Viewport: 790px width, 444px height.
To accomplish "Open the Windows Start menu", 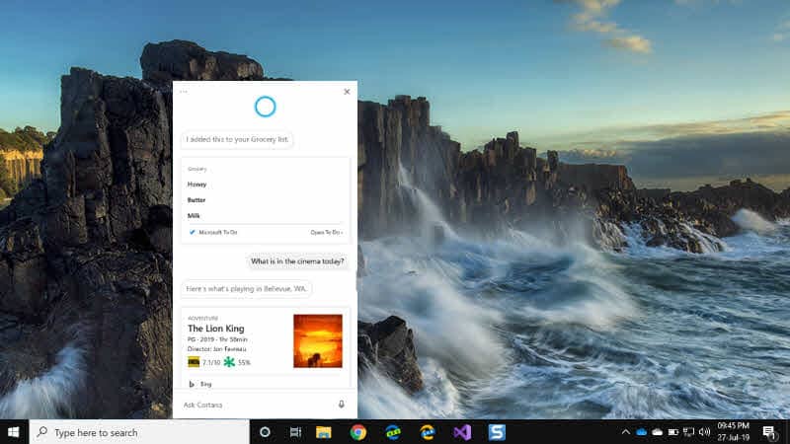I will [14, 432].
